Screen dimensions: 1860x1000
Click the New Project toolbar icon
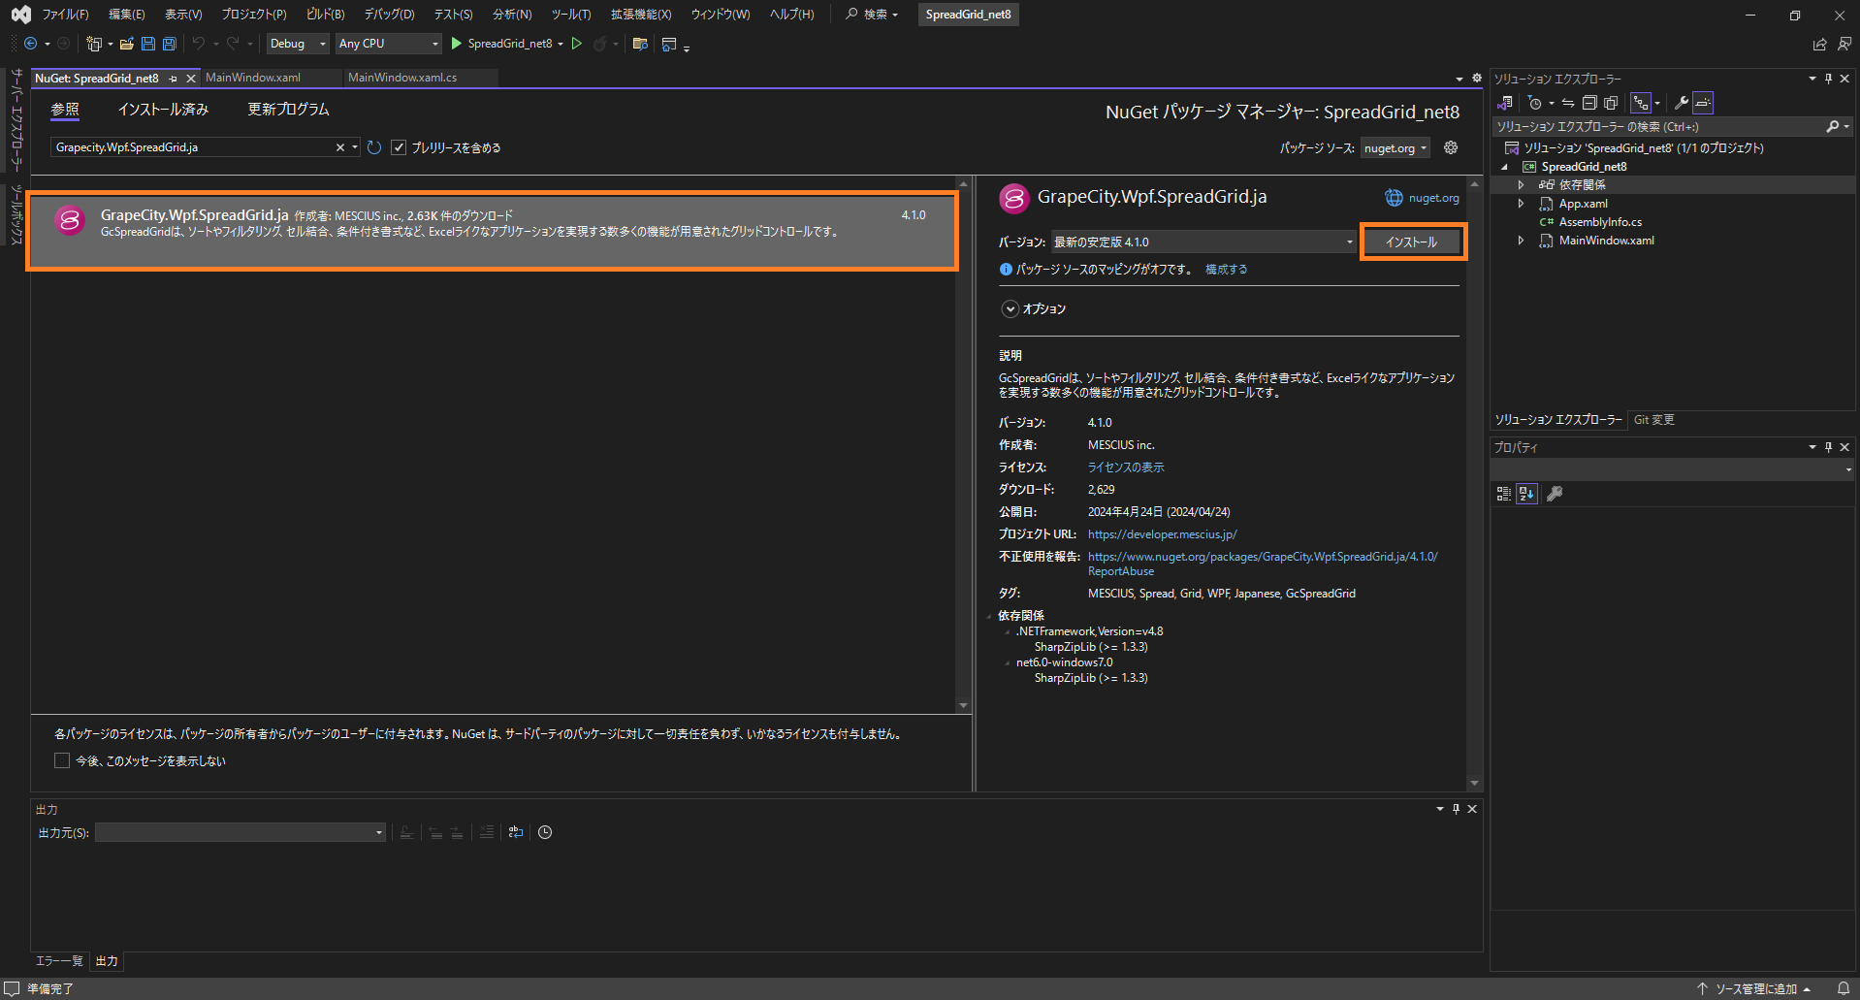(93, 44)
